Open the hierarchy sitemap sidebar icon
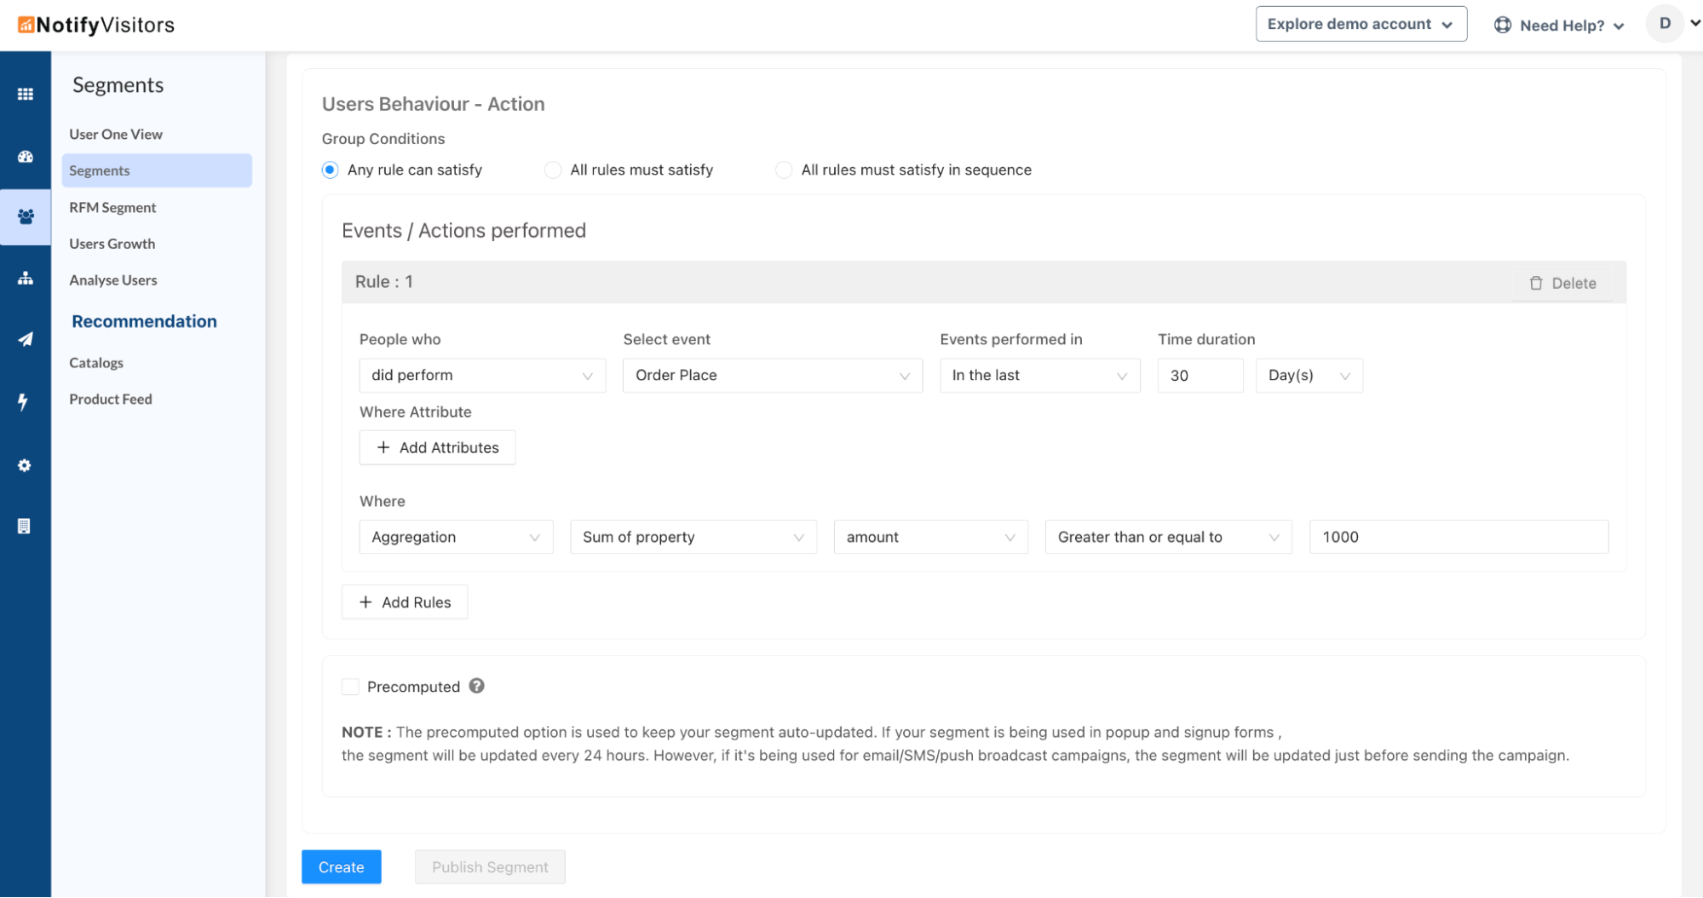 pyautogui.click(x=26, y=279)
